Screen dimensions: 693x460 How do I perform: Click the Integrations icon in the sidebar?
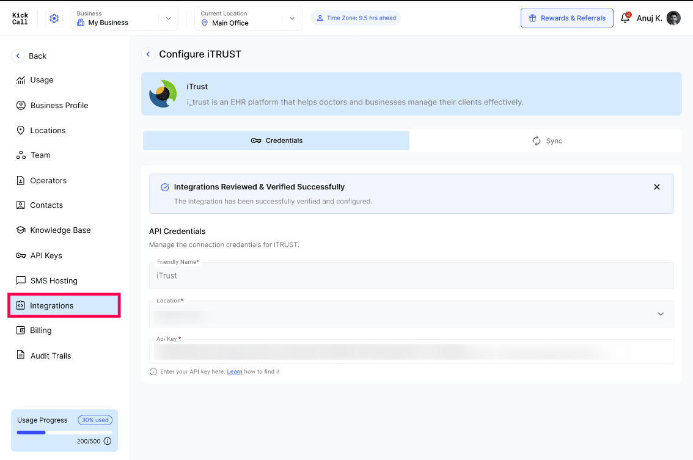pos(20,305)
